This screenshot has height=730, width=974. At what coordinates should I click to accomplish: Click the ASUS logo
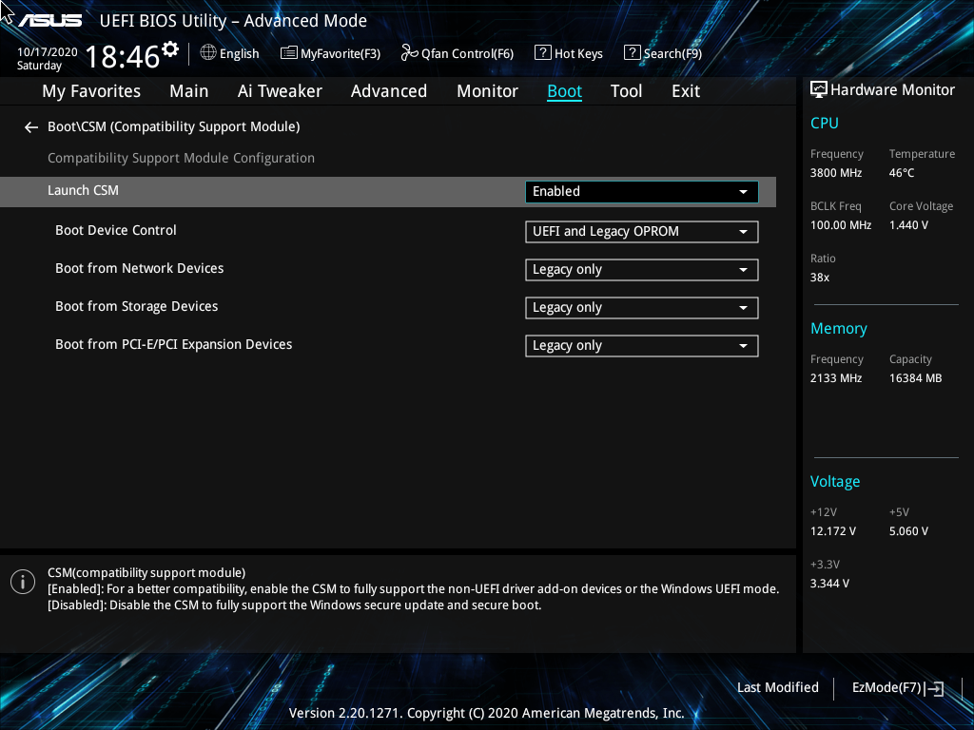coord(49,21)
